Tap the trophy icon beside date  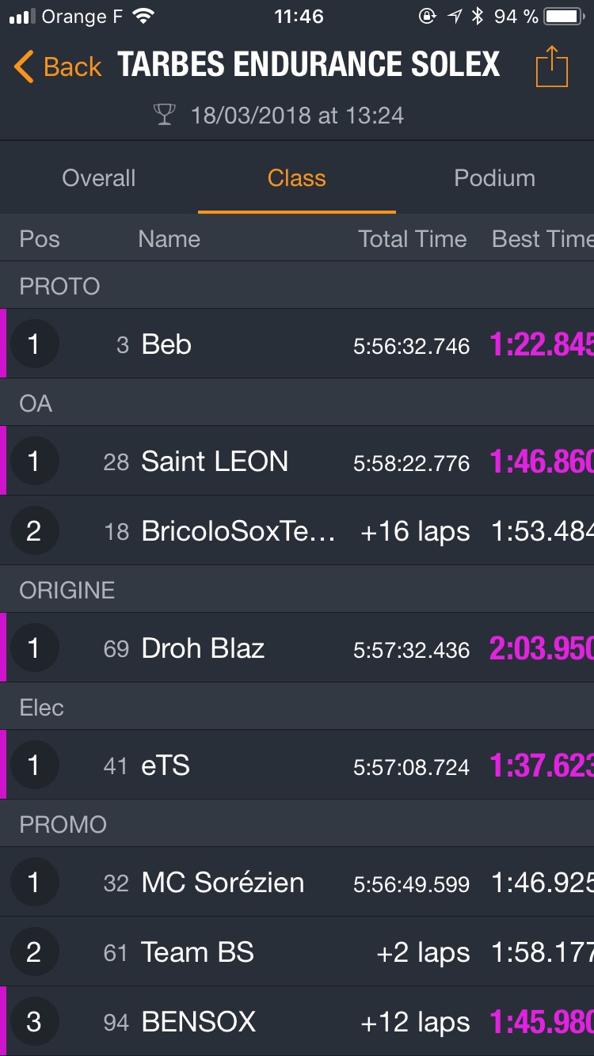tap(164, 116)
